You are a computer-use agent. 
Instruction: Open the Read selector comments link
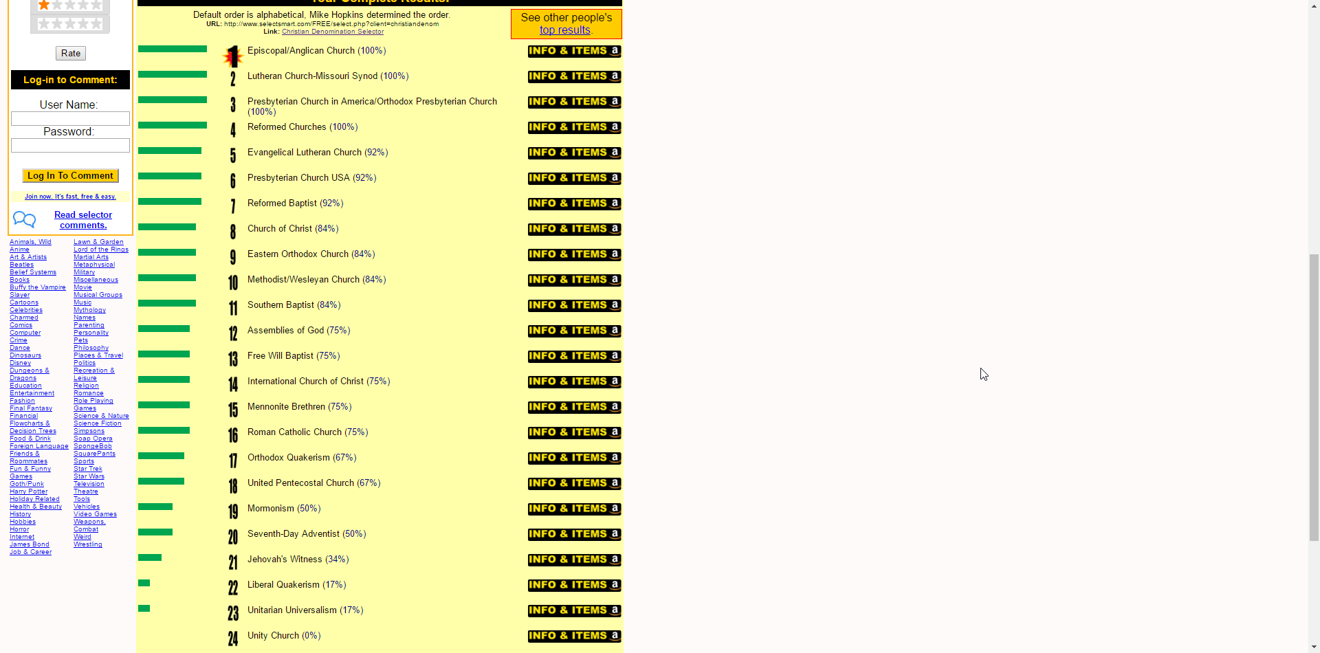83,220
